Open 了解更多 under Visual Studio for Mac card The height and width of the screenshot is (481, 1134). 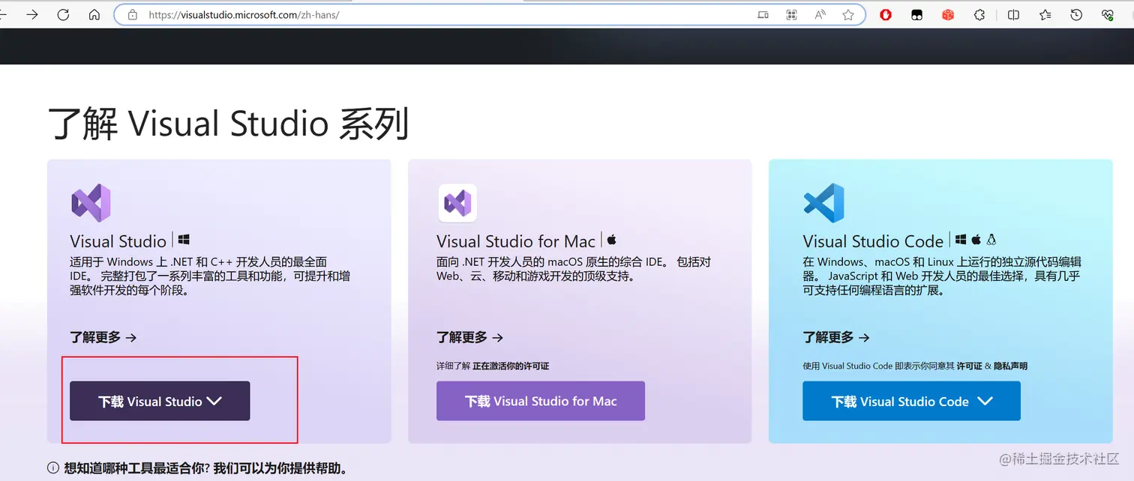[470, 337]
